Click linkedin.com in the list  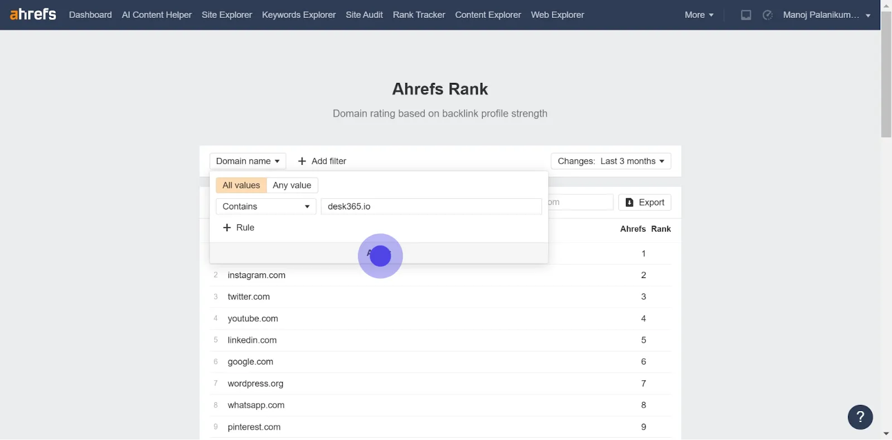tap(252, 340)
